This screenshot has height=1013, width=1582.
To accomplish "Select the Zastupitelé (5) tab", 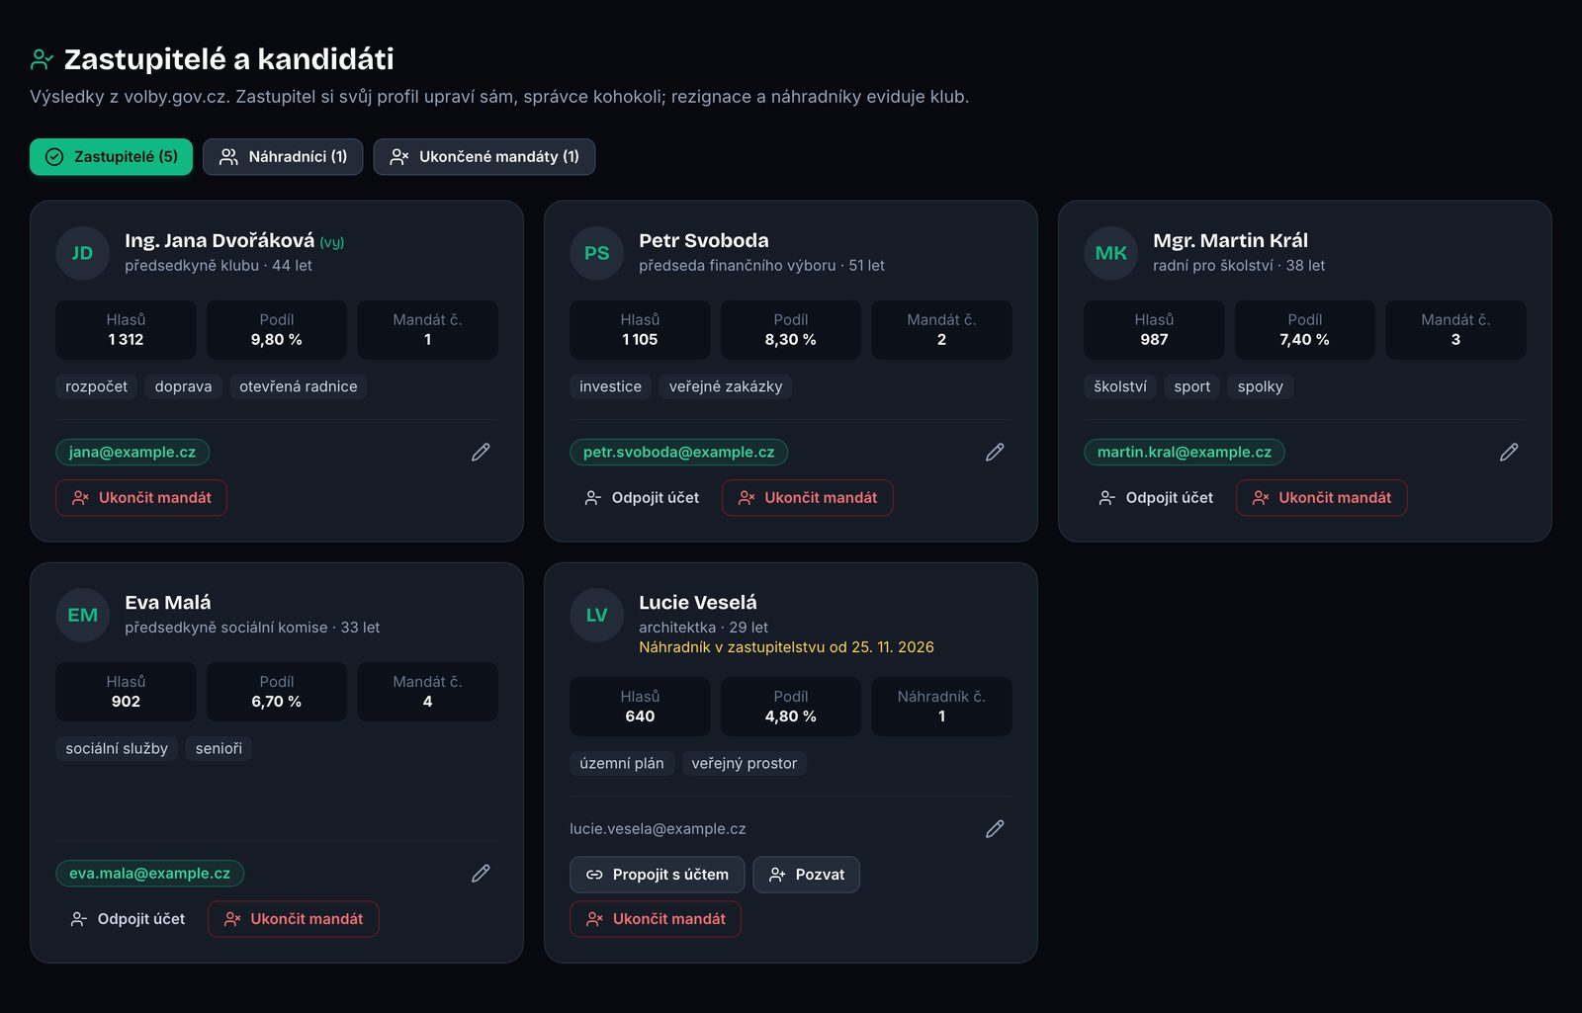I will (x=111, y=157).
